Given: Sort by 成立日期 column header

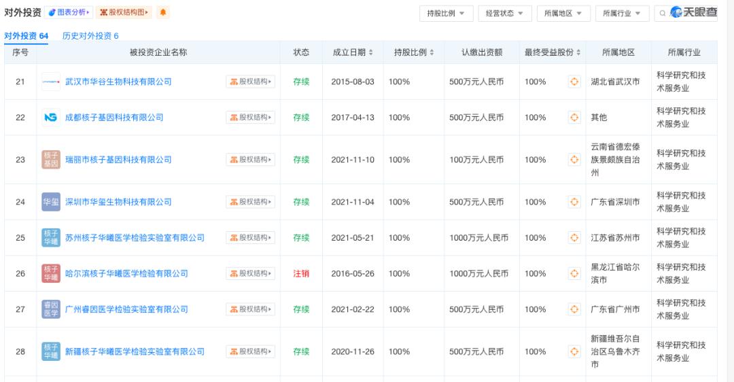Looking at the screenshot, I should point(353,52).
